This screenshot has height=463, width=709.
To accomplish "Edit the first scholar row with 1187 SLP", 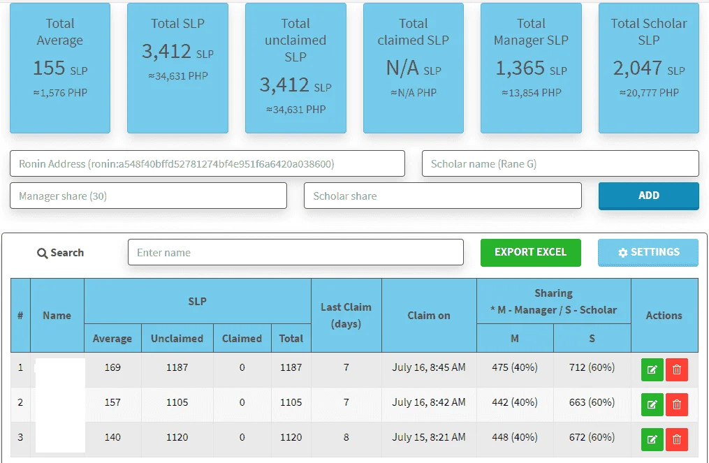I will click(x=652, y=369).
